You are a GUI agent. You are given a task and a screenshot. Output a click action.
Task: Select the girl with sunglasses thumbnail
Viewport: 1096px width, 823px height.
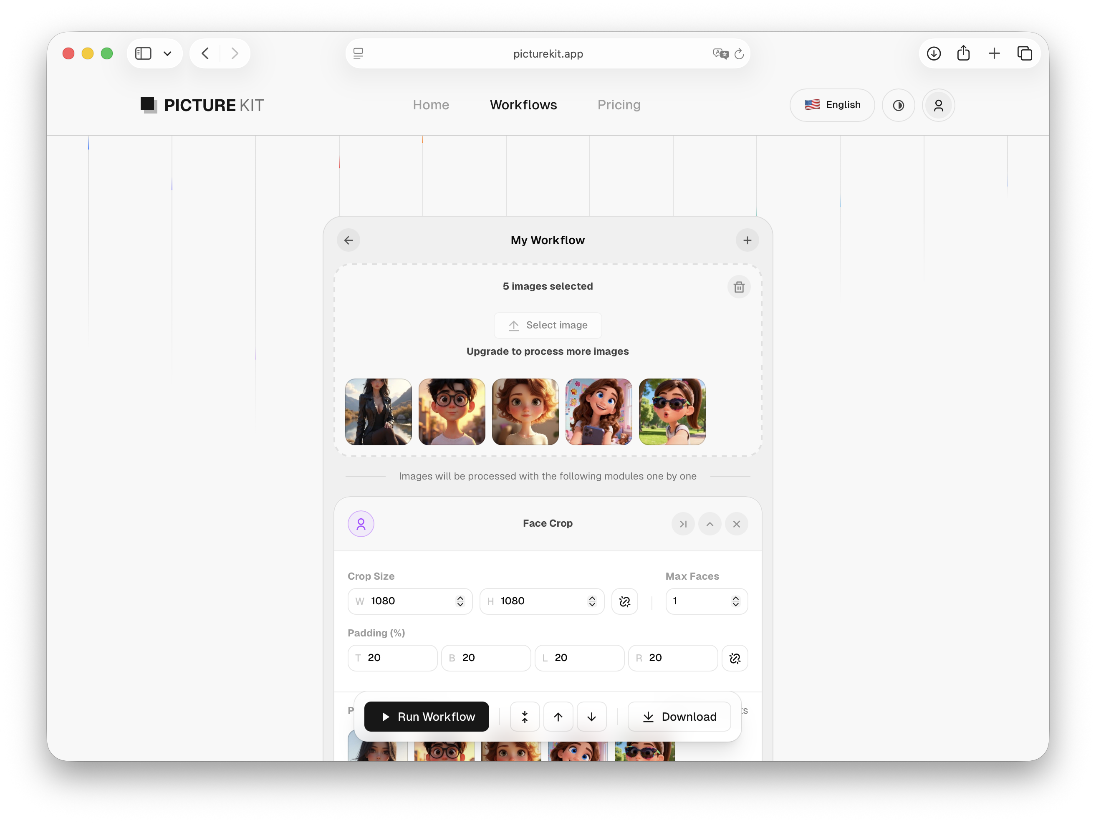pos(672,412)
